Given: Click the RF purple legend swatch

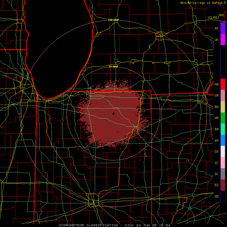Looking at the screenshot, I should coord(223,28).
